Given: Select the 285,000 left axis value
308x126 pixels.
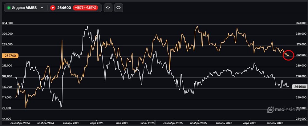Looking at the screenshot, I should pos(7,45).
